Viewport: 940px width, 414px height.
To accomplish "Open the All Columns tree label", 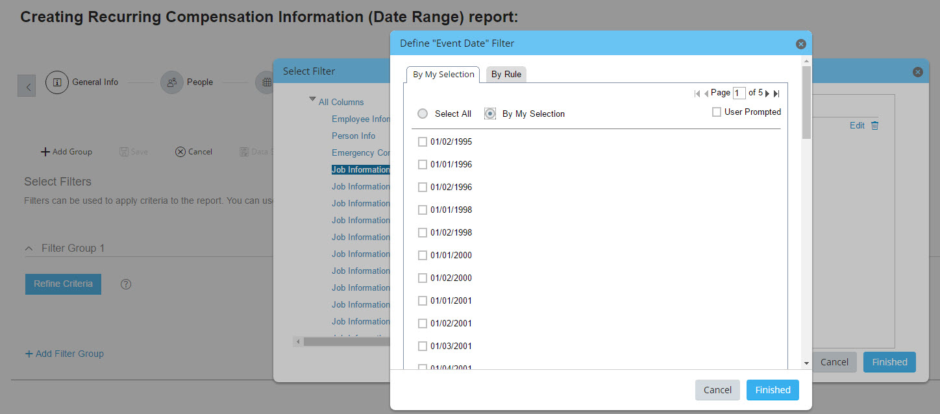I will coord(341,102).
